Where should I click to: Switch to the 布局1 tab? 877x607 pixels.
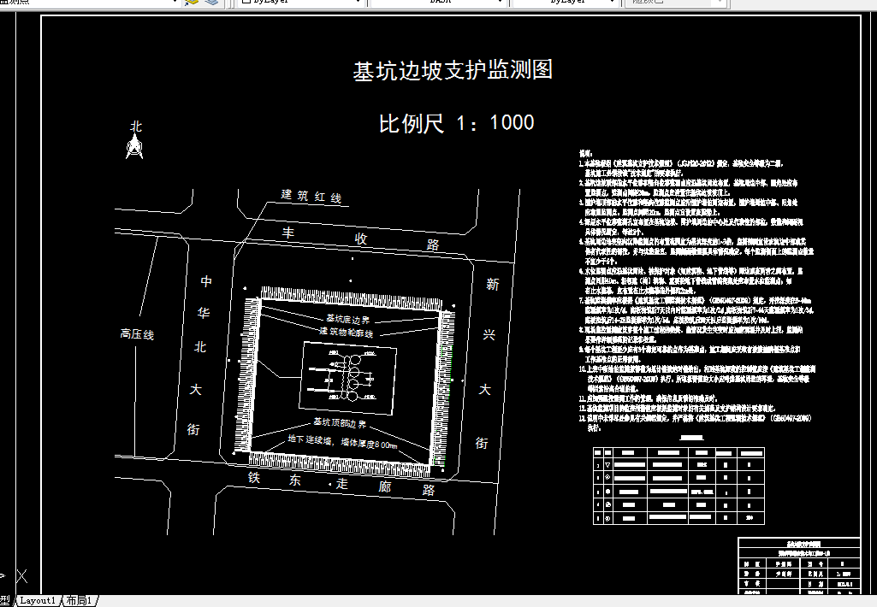tap(80, 601)
